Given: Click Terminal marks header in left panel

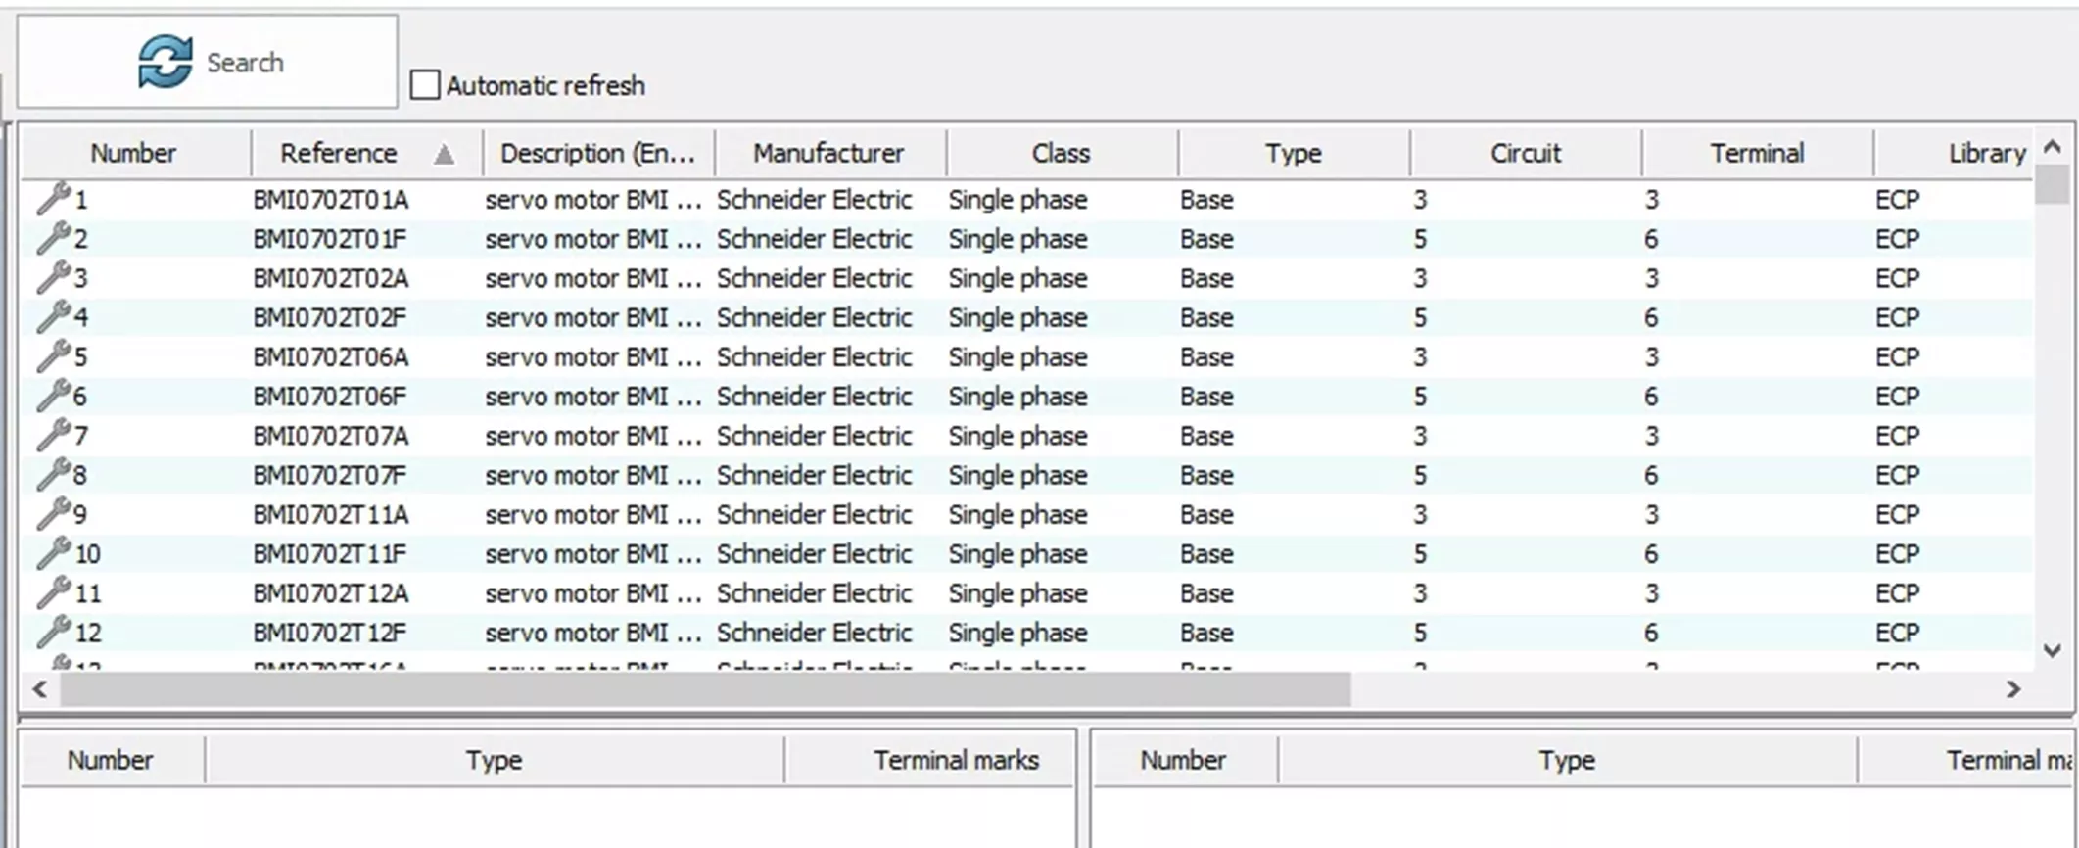Looking at the screenshot, I should pyautogui.click(x=928, y=760).
